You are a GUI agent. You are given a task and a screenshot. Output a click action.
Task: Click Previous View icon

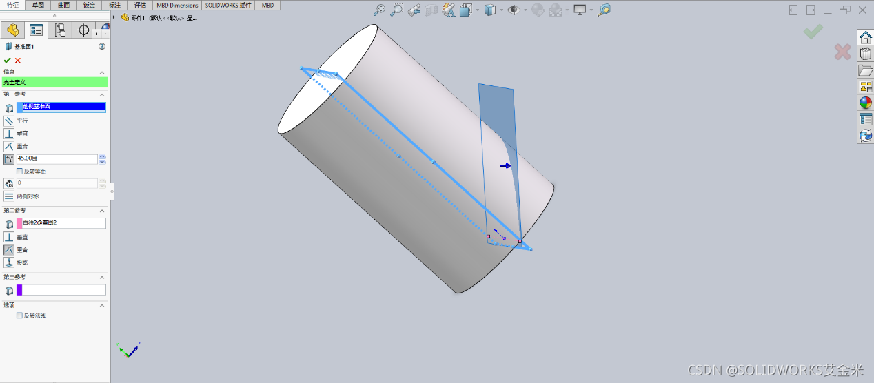click(414, 10)
